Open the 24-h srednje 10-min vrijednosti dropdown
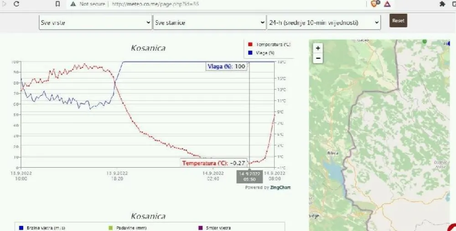The image size is (456, 231). click(x=324, y=22)
